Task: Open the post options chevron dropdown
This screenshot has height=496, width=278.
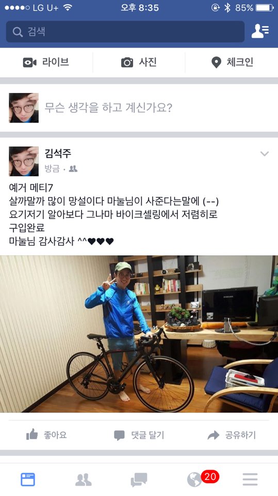Action: pyautogui.click(x=265, y=154)
